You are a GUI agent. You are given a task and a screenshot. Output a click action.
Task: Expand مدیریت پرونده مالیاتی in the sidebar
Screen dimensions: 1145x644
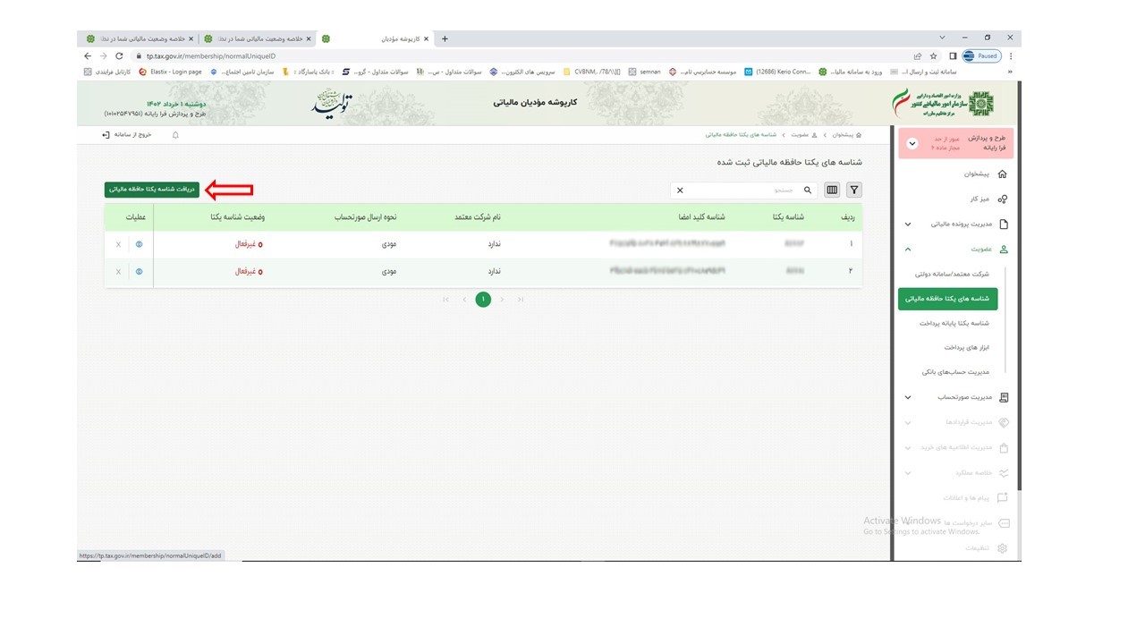[x=955, y=225]
